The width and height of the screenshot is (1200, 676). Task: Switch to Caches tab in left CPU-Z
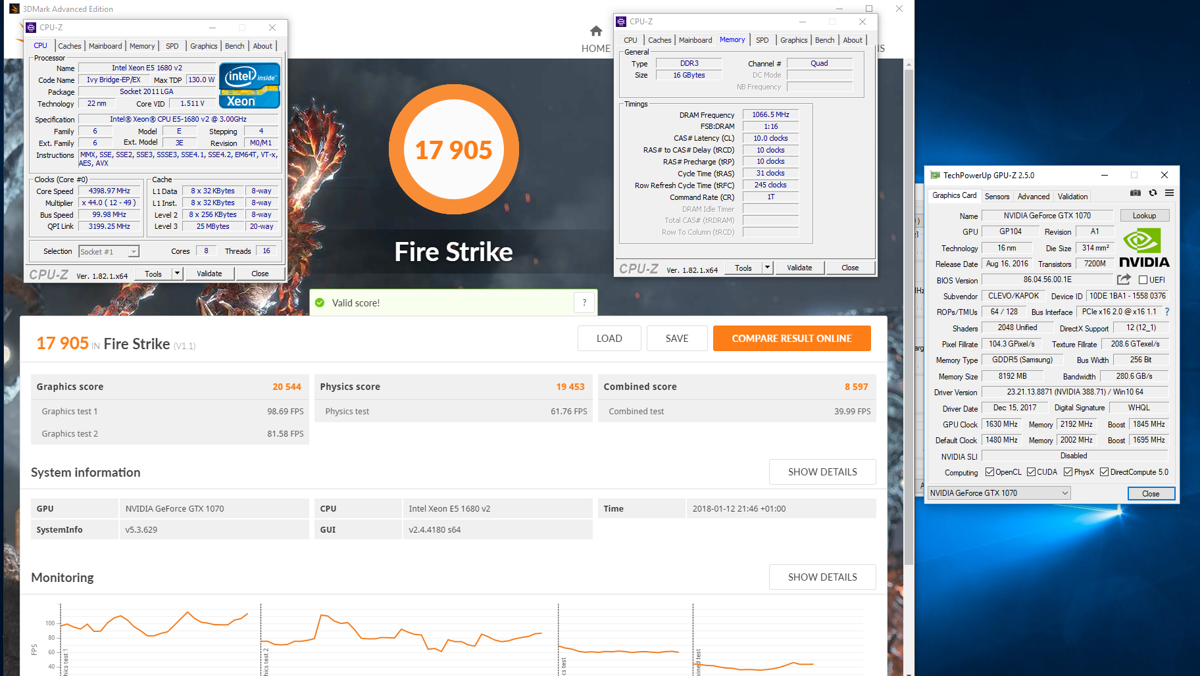tap(70, 46)
